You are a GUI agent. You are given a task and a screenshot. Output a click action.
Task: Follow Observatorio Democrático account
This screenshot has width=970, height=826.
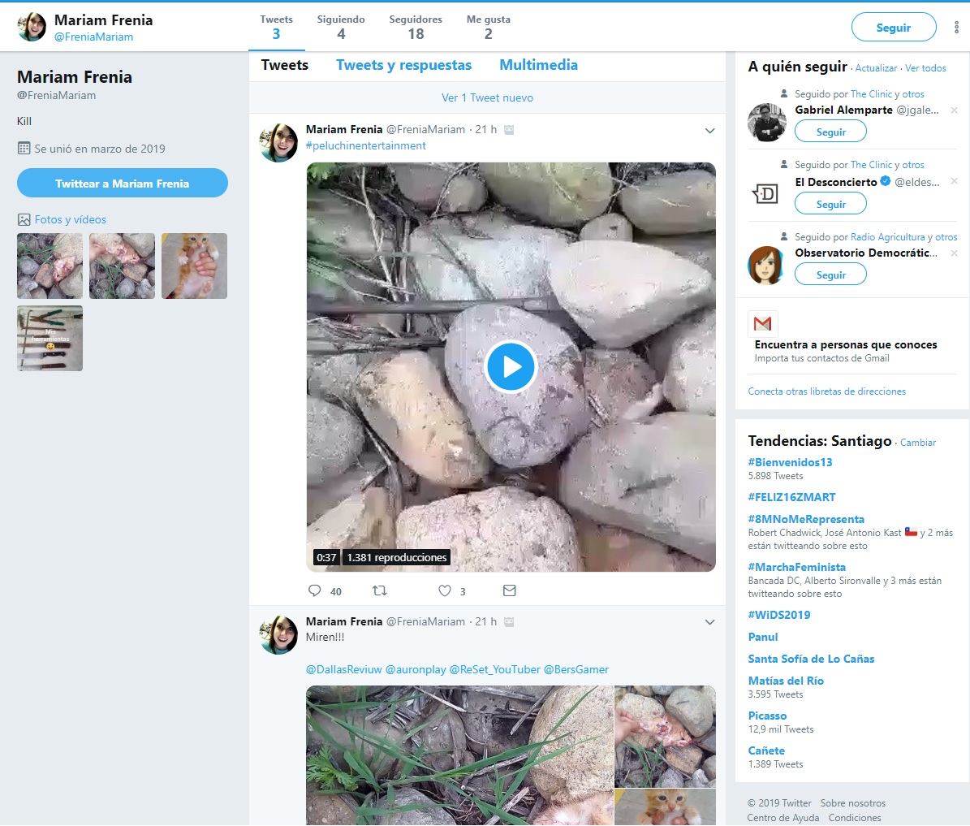click(x=830, y=275)
